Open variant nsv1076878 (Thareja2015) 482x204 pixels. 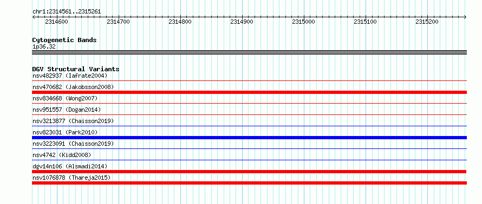[71, 178]
